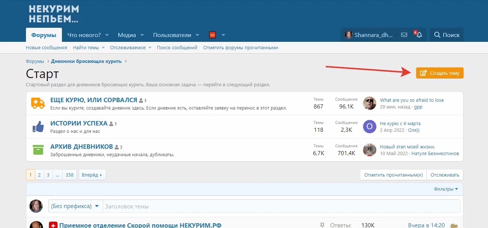Screen dimensions: 488x228
Task: Click the Поиск search button
Action: (447, 35)
